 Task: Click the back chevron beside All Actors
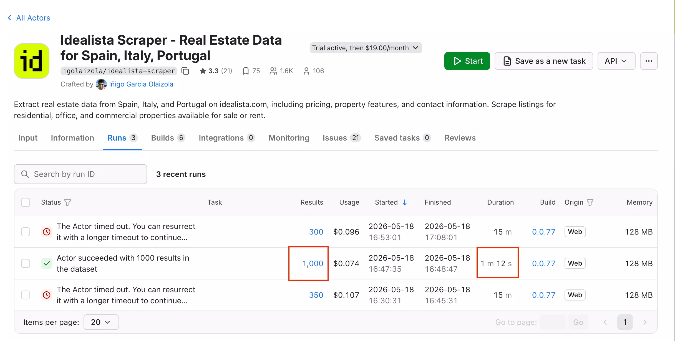pyautogui.click(x=10, y=18)
